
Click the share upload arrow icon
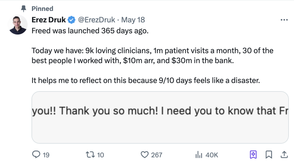pos(284,155)
